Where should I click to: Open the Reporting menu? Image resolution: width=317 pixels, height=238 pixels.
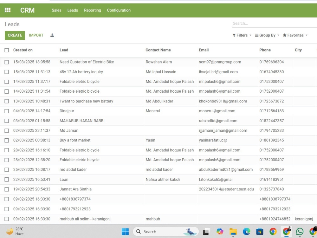tap(92, 10)
